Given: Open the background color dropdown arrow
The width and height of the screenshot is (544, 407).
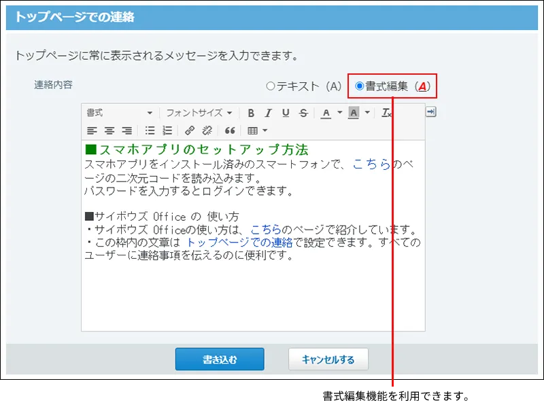Looking at the screenshot, I should click(x=367, y=113).
